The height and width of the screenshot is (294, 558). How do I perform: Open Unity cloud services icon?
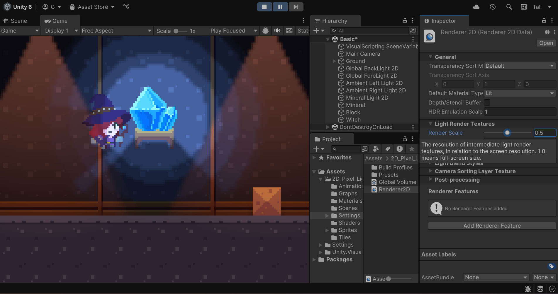pyautogui.click(x=476, y=7)
